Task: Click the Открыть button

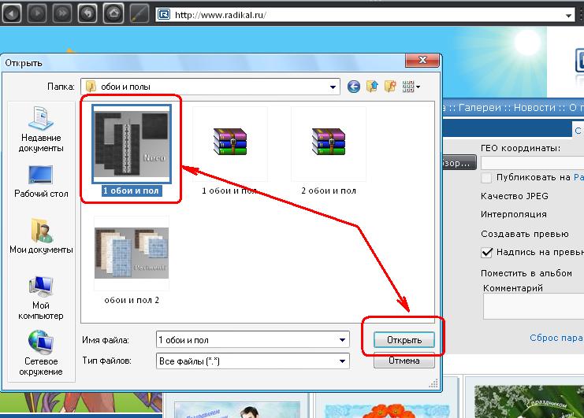Action: click(404, 340)
